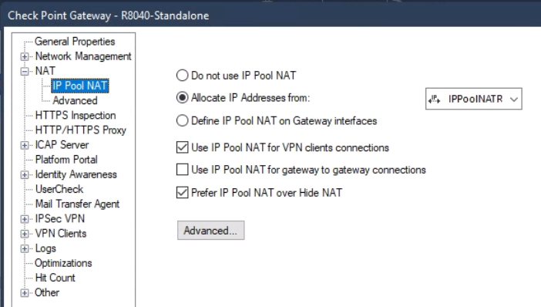Click the IP range icon in IPPoolNATR dropdown
541x307 pixels.
tap(434, 100)
